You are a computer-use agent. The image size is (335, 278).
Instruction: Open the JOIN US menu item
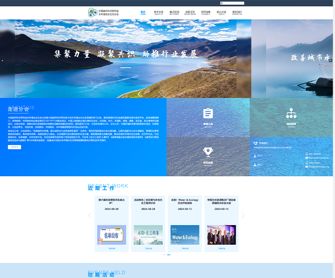click(x=221, y=13)
